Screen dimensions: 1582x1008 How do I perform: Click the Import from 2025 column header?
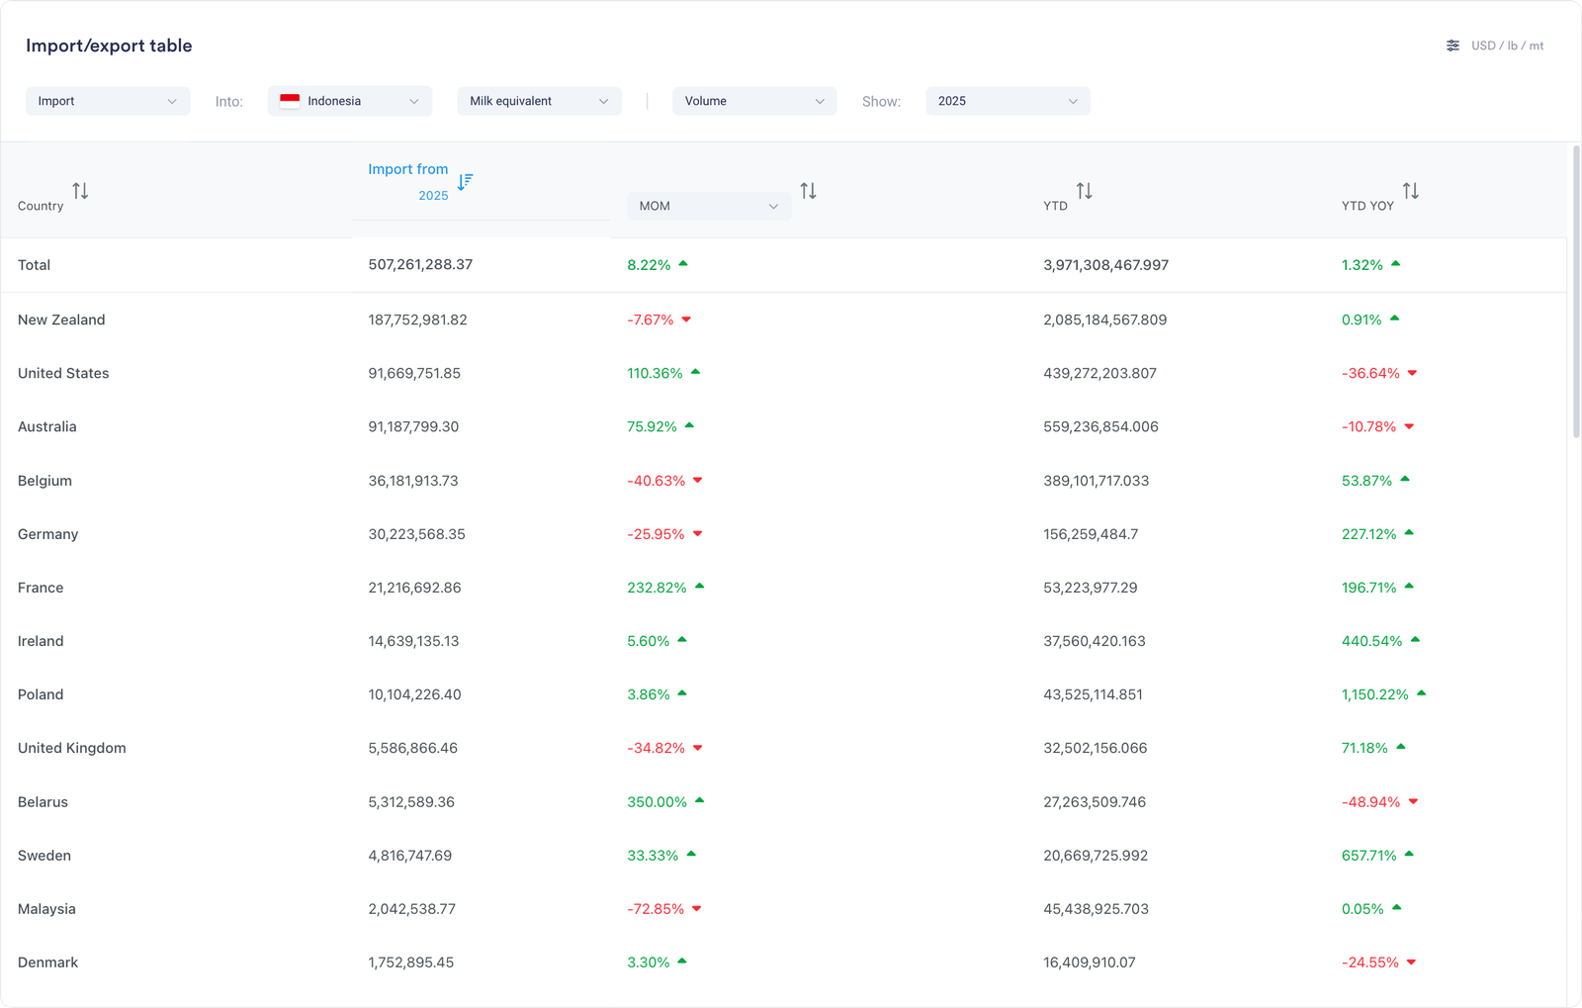[x=407, y=170]
